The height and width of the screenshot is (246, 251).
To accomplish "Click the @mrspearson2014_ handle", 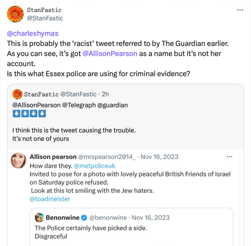I will click(x=107, y=157).
